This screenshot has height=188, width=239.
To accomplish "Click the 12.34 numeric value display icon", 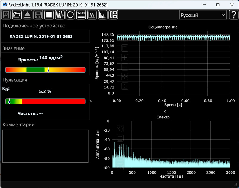I will point(81,15).
